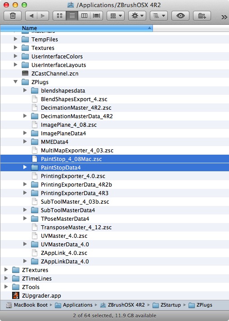Select UVMaster_4.0.zsc file
229x321 pixels.
click(64, 236)
